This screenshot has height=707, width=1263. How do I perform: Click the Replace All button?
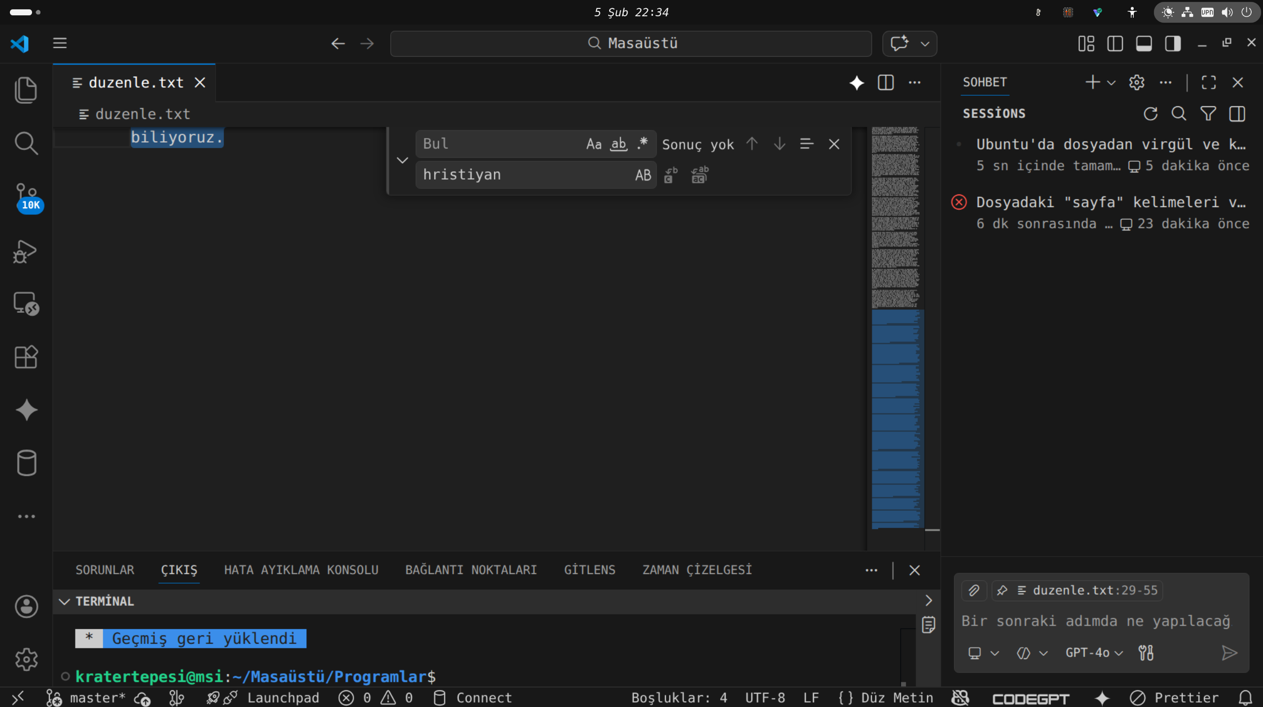click(700, 175)
